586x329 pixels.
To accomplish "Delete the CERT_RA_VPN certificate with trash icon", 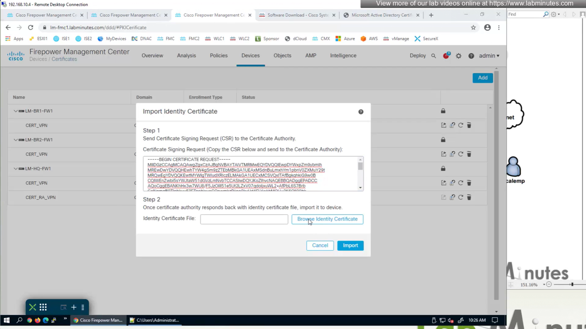I will pos(469,197).
